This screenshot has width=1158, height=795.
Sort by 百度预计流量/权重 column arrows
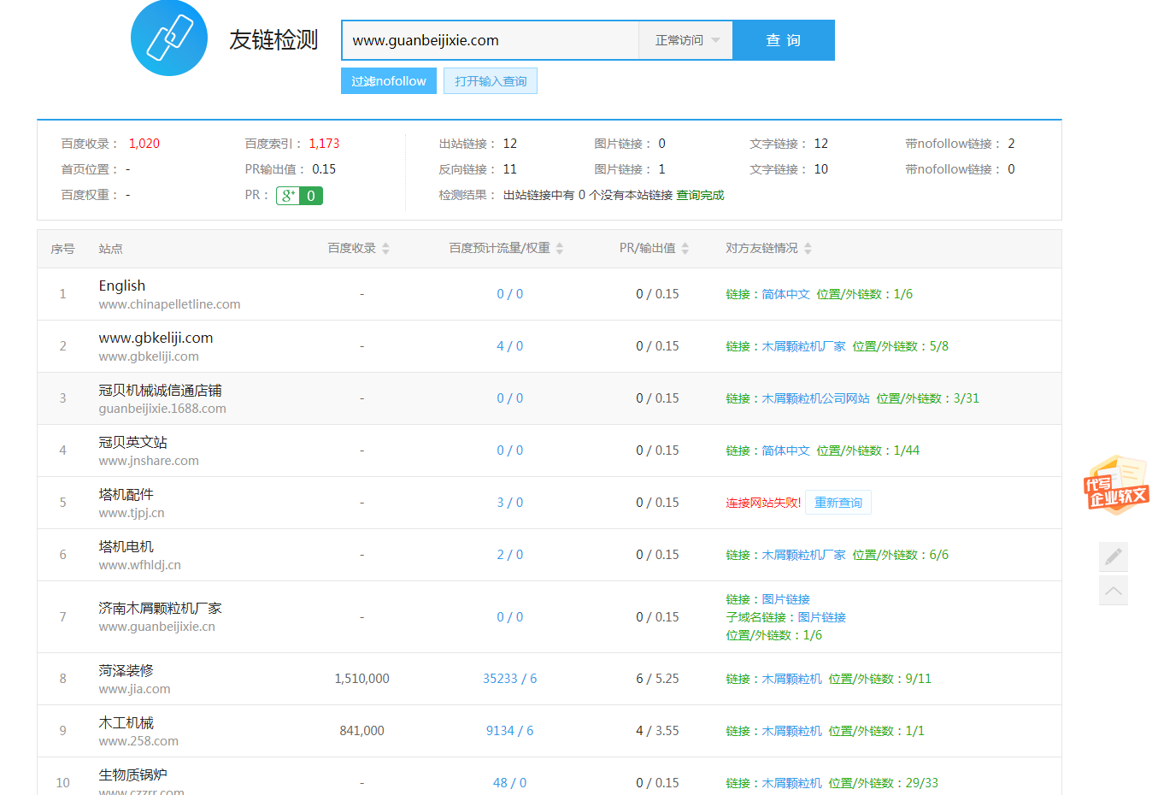pyautogui.click(x=560, y=249)
